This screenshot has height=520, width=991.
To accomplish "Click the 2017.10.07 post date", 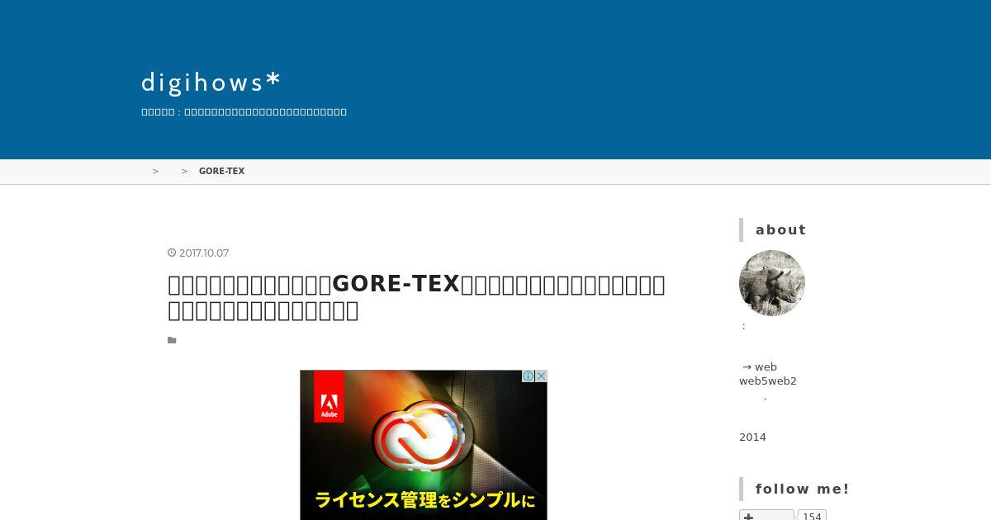I will [204, 253].
